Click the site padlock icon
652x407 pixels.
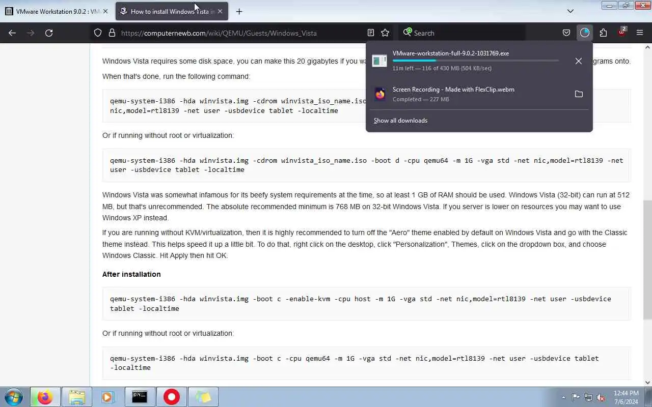pos(112,33)
